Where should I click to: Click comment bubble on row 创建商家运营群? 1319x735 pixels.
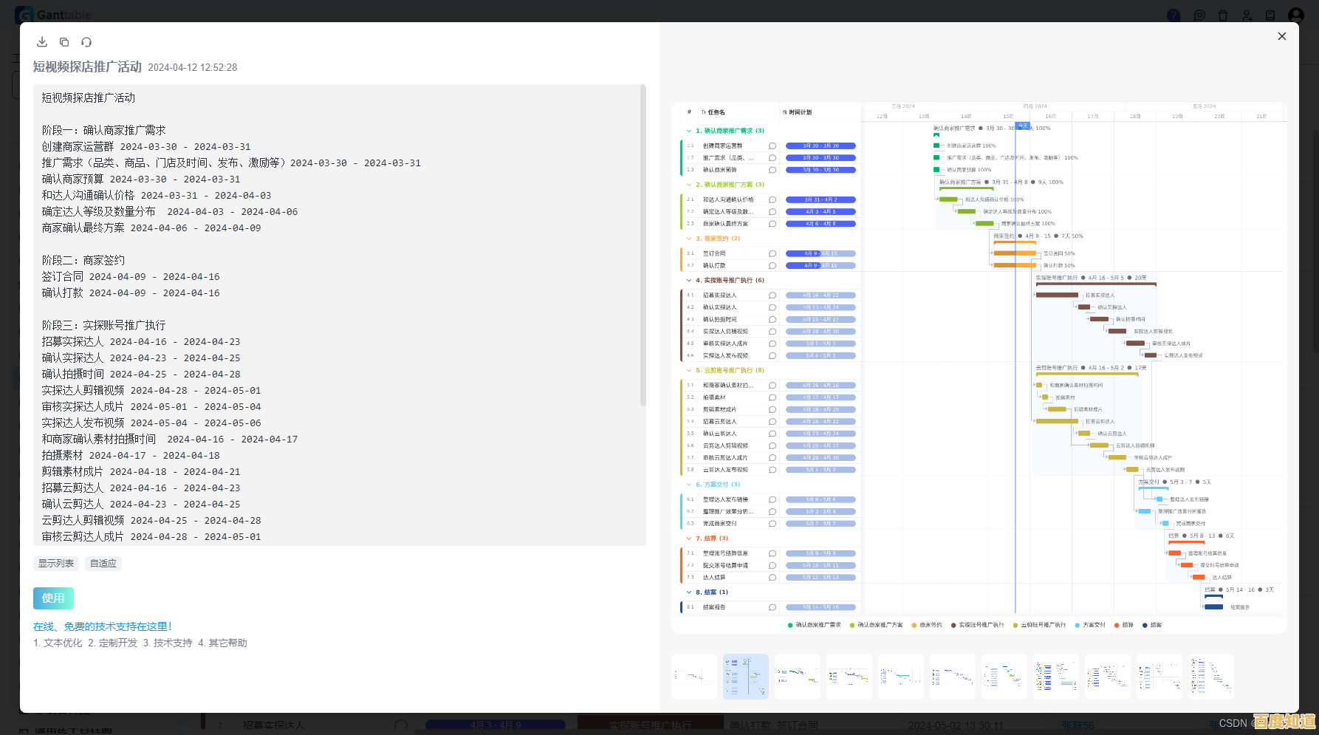click(x=772, y=146)
